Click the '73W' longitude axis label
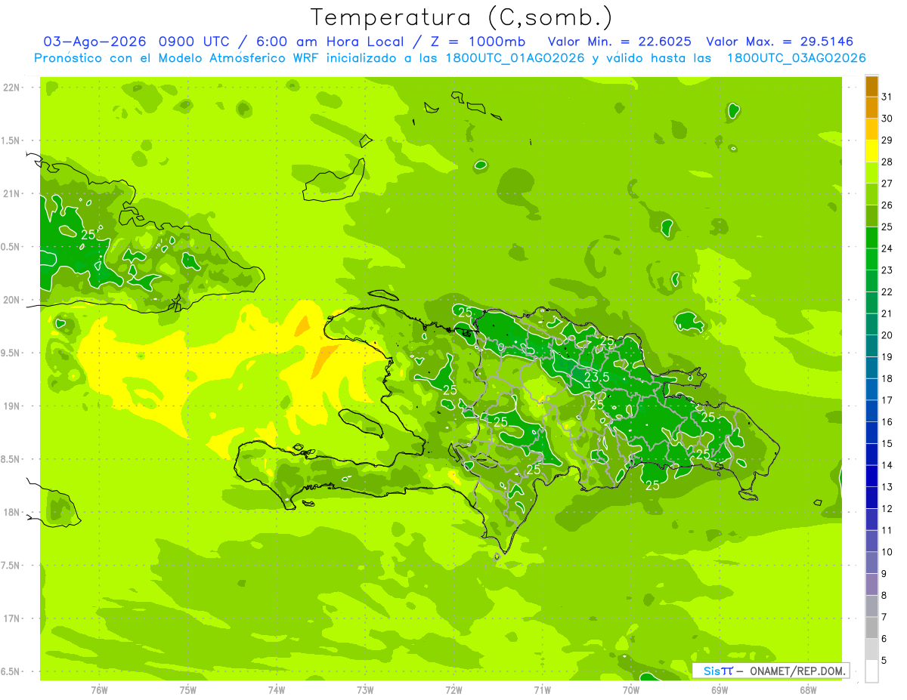Viewport: 907px width, 700px height. (x=365, y=690)
